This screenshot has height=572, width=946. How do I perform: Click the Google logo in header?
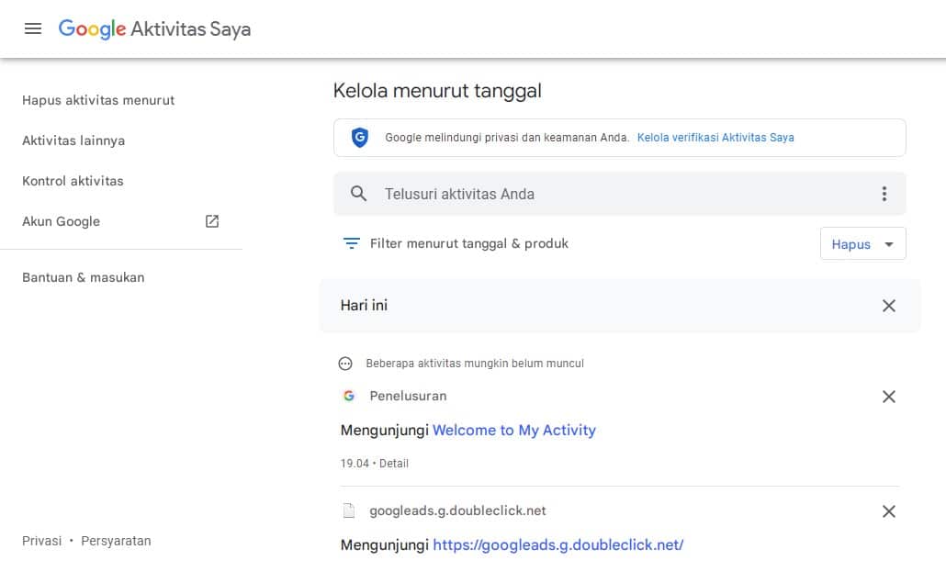click(x=92, y=29)
